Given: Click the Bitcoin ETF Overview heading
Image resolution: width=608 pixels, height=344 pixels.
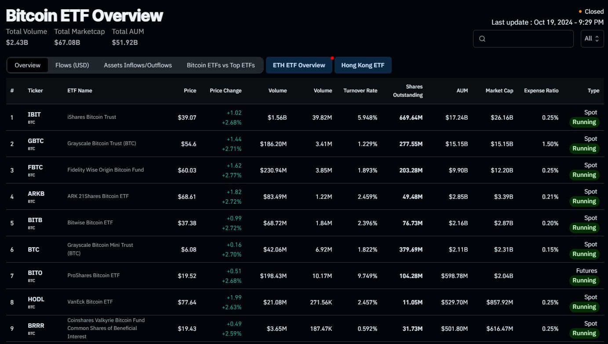Looking at the screenshot, I should click(x=84, y=15).
